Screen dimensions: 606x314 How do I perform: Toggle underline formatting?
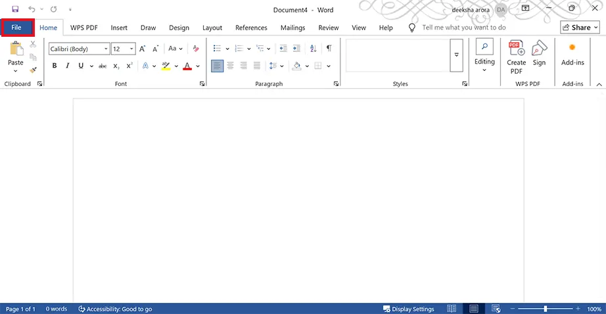pos(81,66)
